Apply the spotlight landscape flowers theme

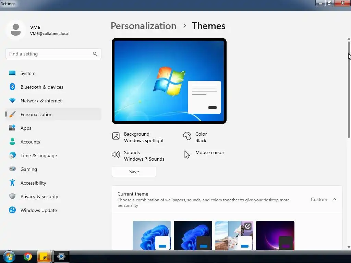click(x=234, y=235)
